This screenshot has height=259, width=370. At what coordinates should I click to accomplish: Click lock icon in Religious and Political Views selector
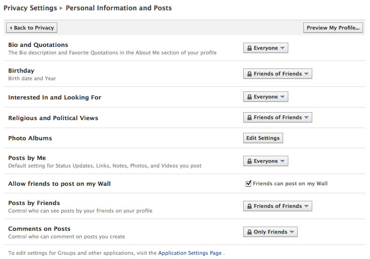click(249, 117)
